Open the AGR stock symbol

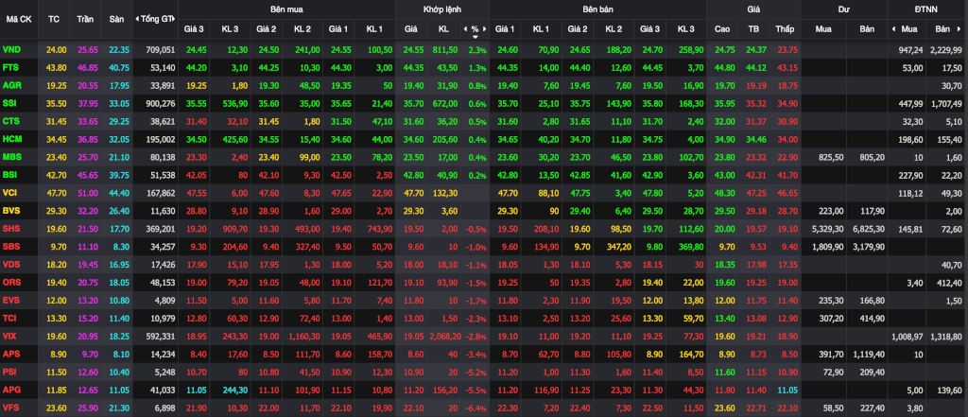11,85
